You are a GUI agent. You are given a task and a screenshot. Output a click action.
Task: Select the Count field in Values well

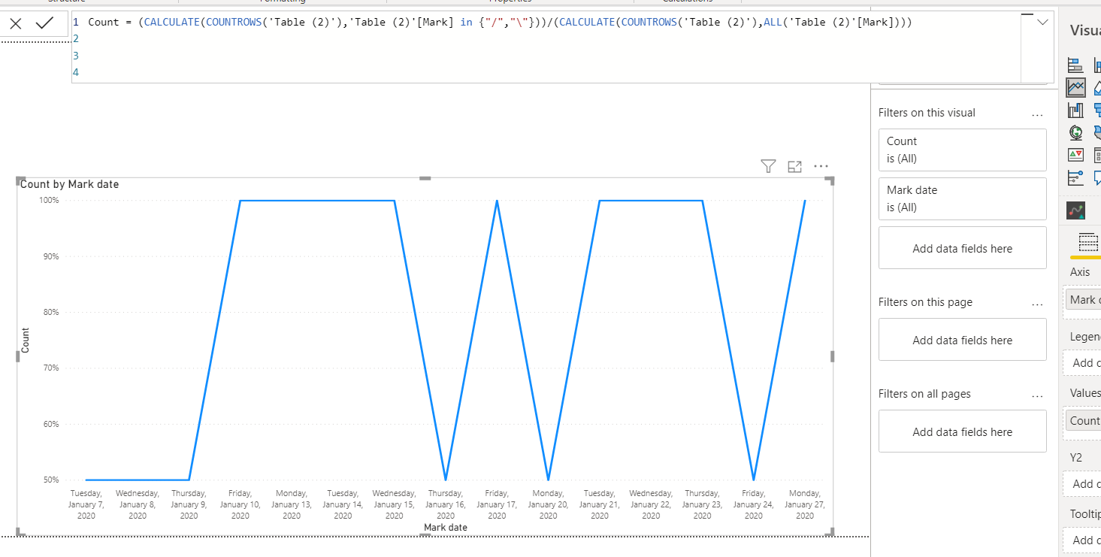click(1084, 421)
